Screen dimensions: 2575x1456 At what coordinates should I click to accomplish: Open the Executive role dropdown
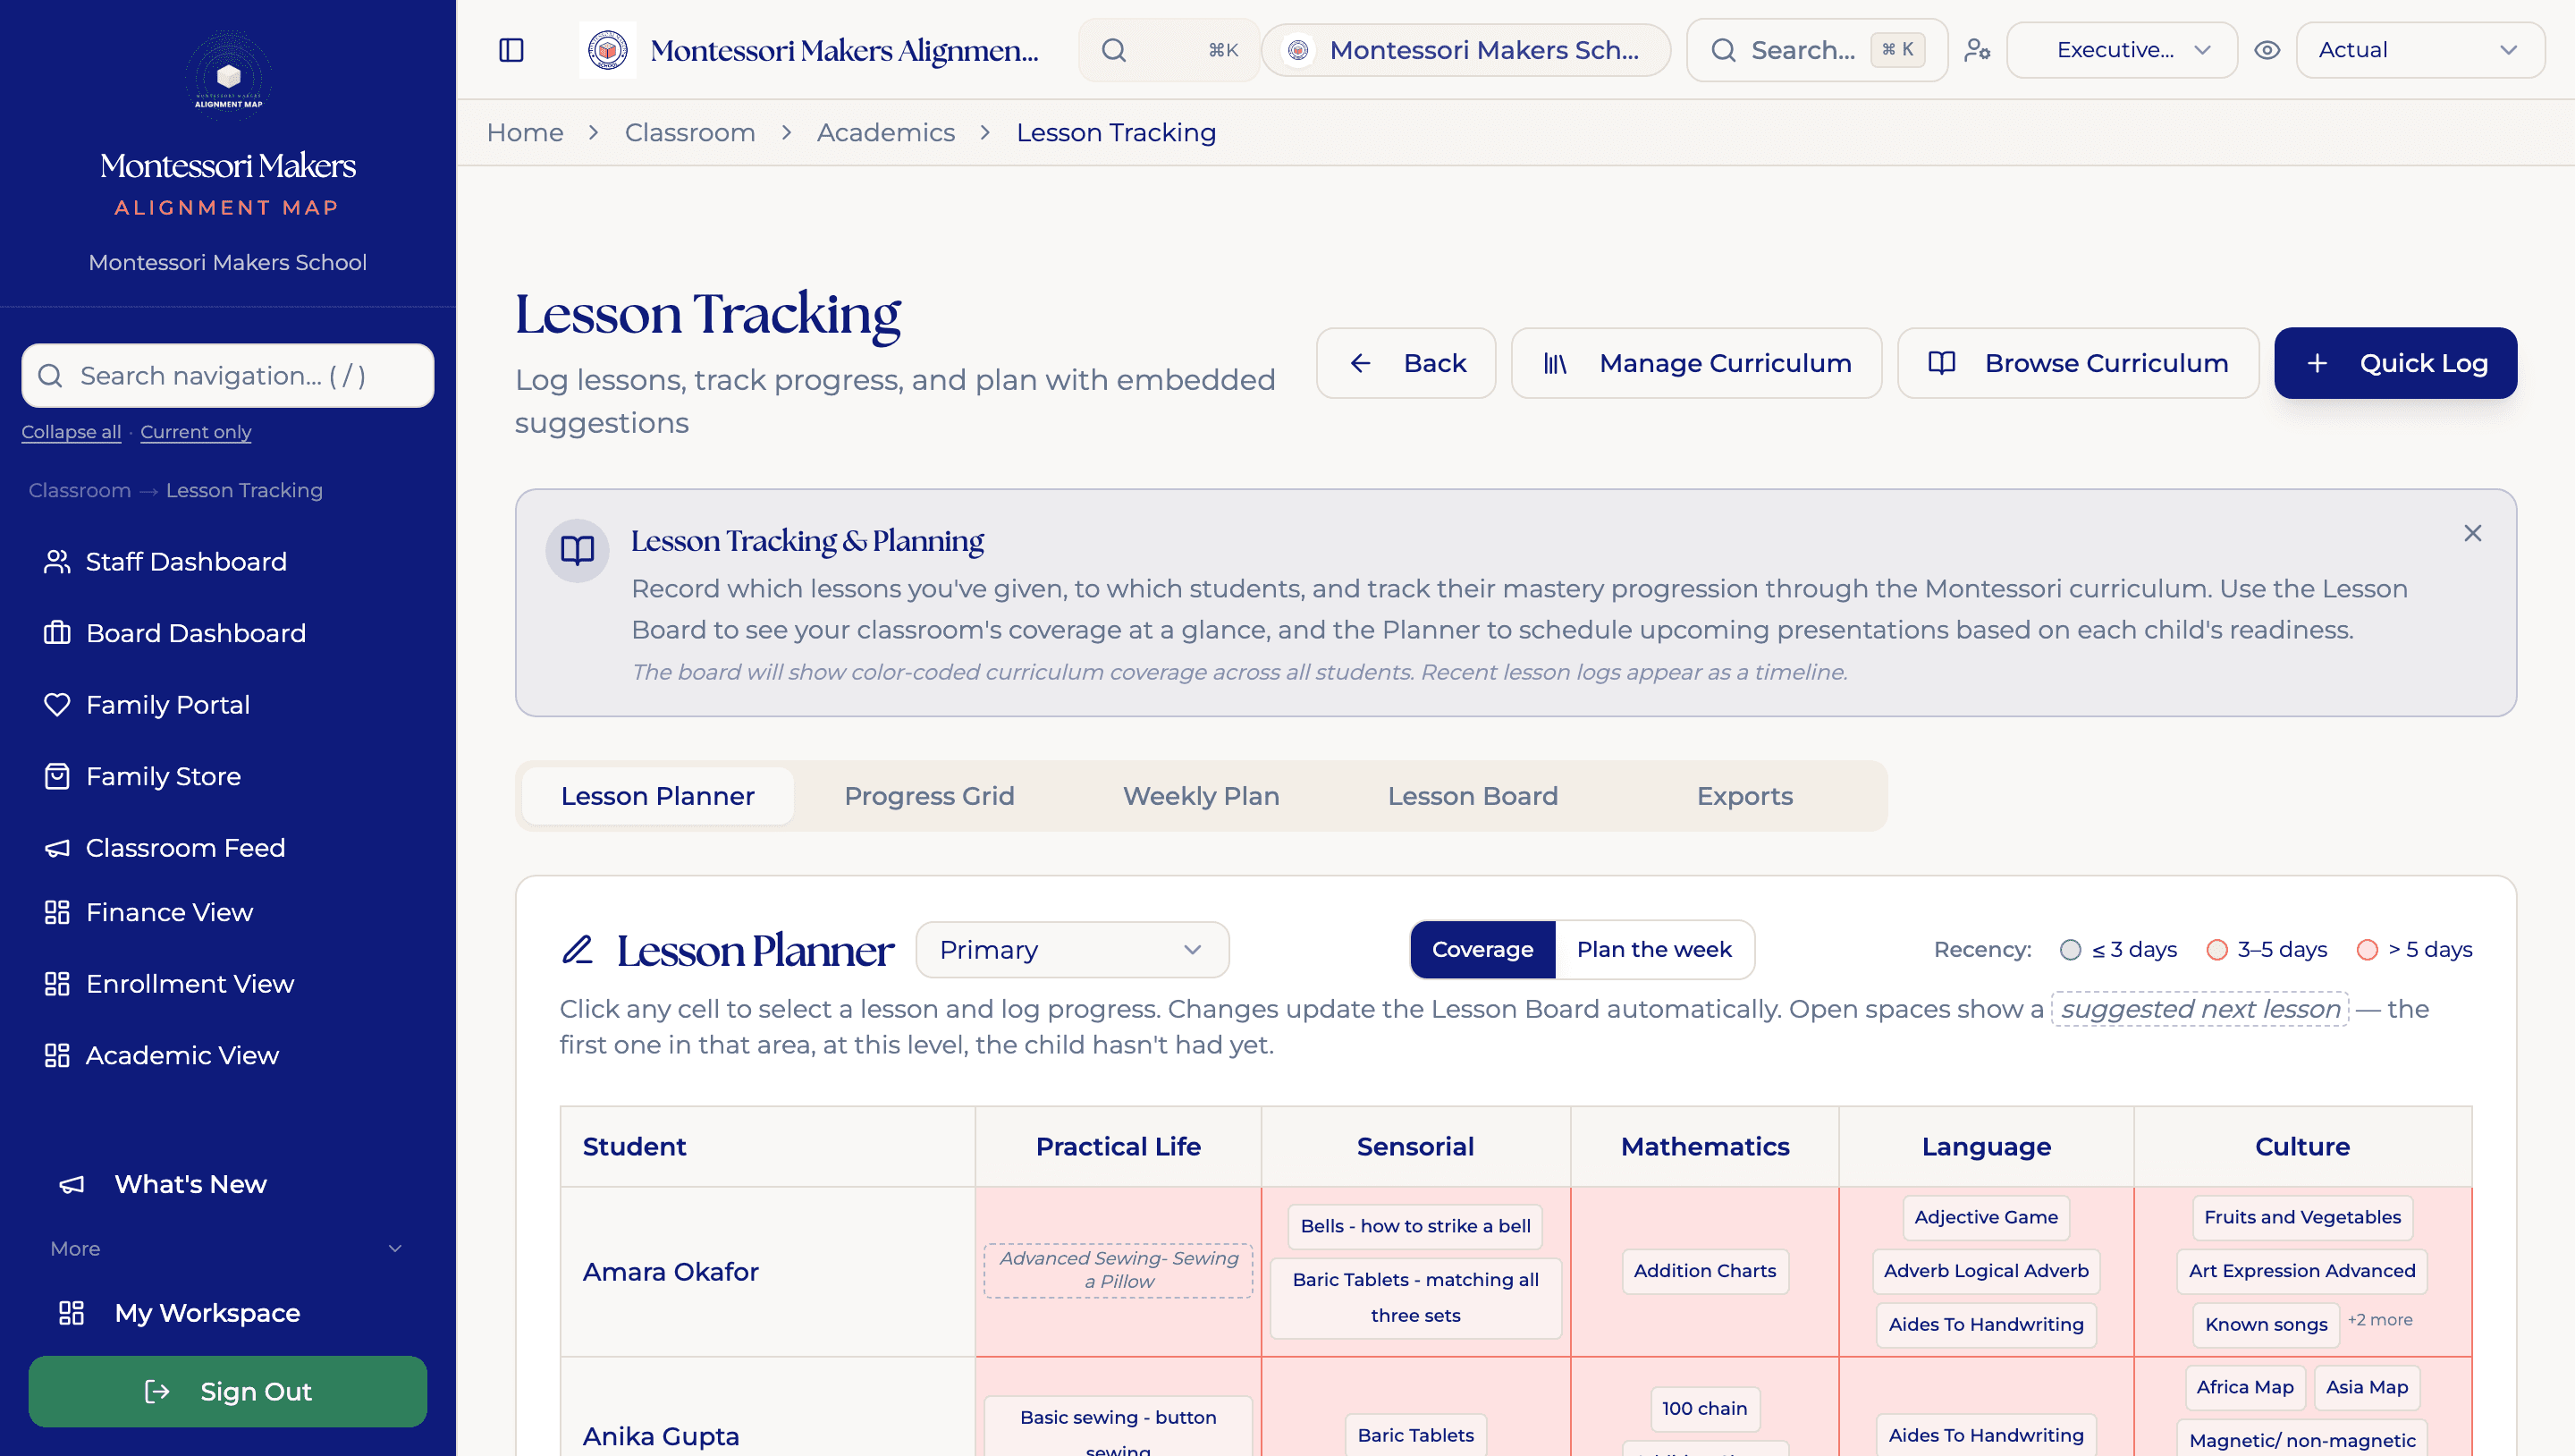[x=2121, y=50]
